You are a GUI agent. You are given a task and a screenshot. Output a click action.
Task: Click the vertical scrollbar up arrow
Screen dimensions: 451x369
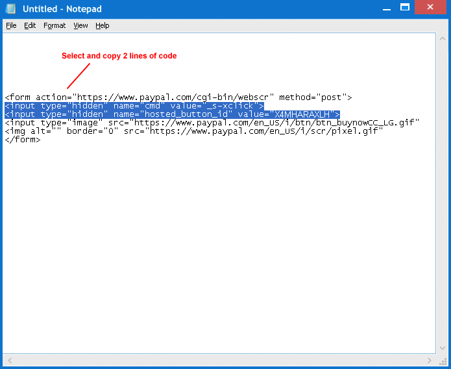443,38
